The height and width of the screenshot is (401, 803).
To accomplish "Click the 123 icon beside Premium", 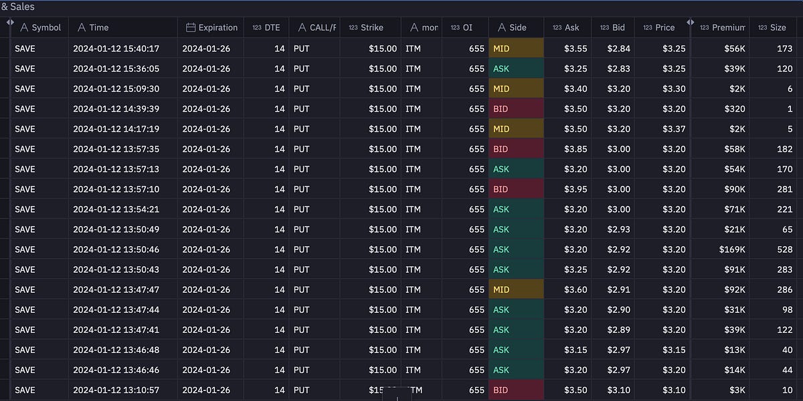I will click(703, 27).
